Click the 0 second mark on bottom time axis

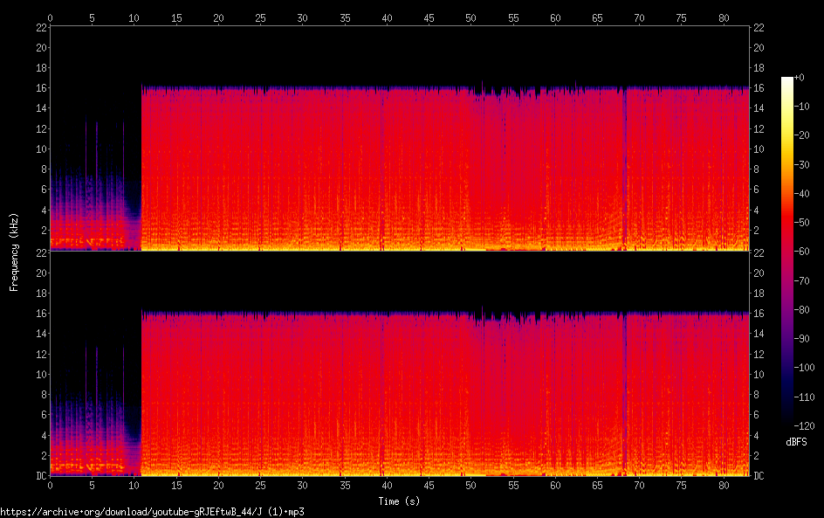[x=51, y=485]
